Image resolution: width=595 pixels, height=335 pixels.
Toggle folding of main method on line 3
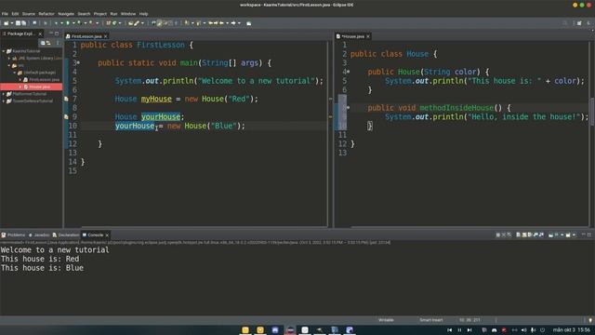[78, 62]
